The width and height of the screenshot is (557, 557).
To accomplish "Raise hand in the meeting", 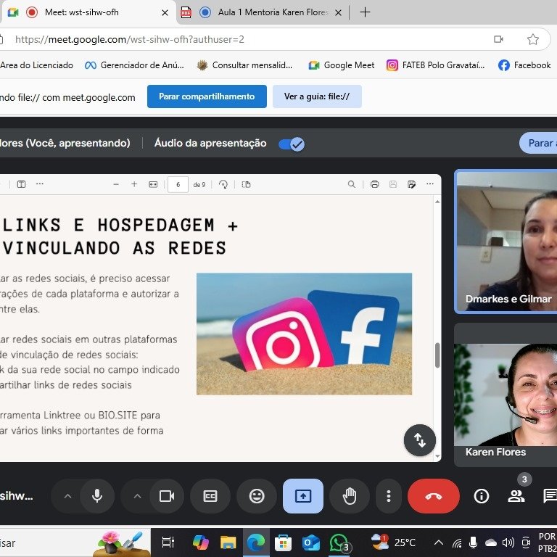I will [x=350, y=496].
